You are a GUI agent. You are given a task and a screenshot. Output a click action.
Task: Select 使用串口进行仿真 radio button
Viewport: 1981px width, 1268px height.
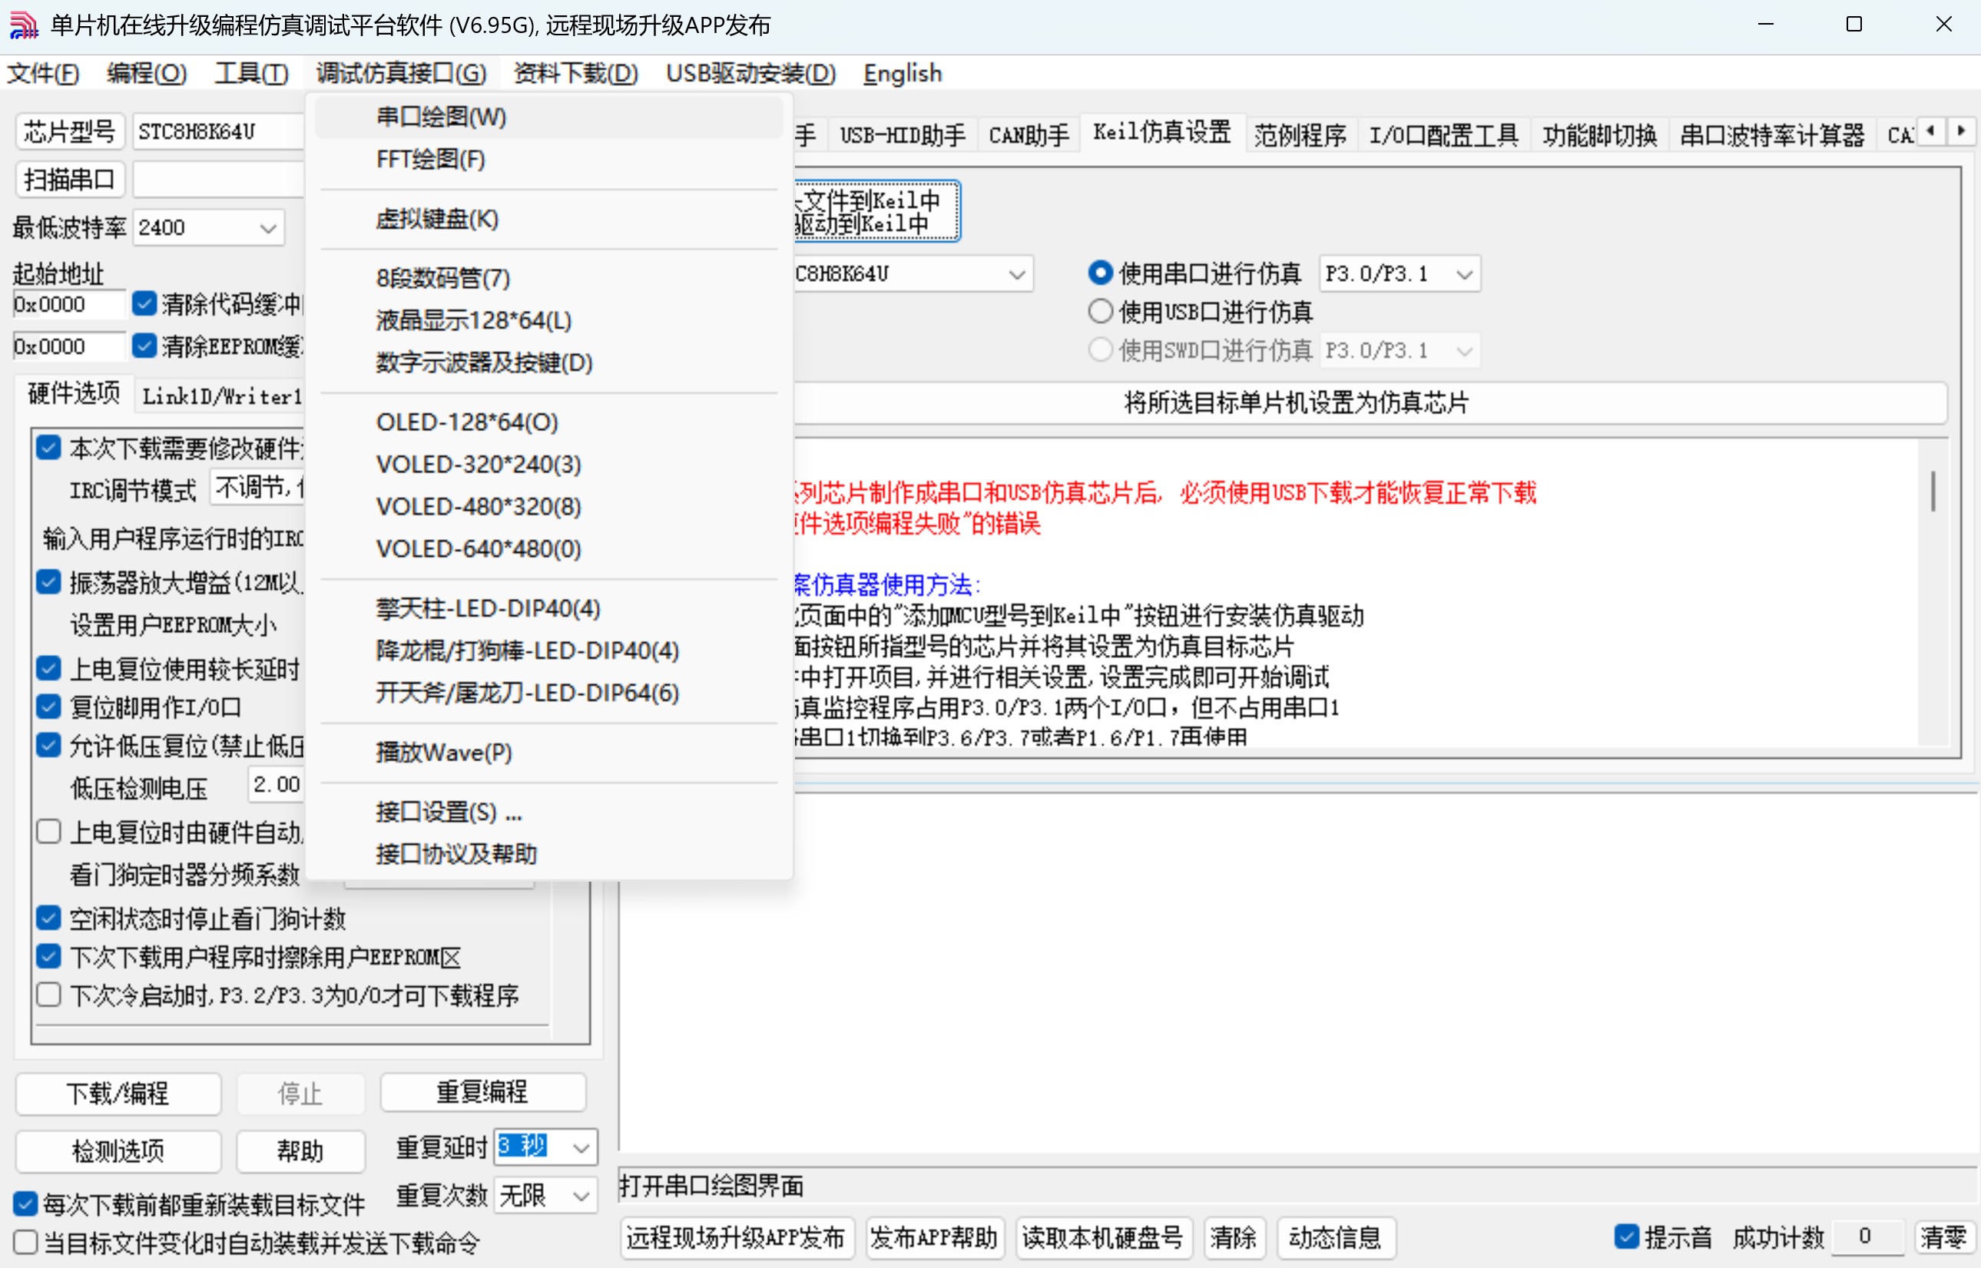(1194, 273)
